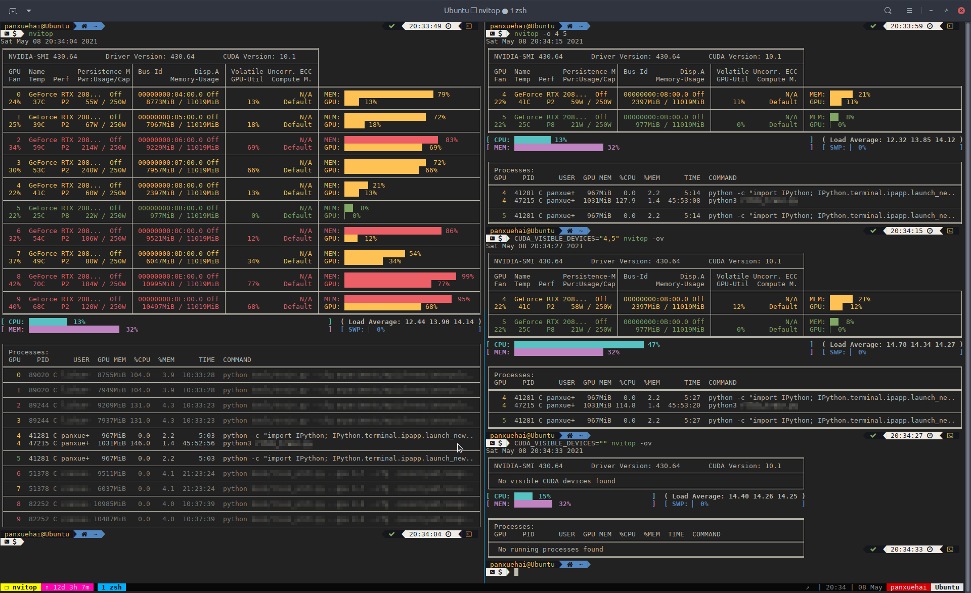The height and width of the screenshot is (593, 971).
Task: Click green checkmark beside 20:33:59 timestamp
Action: [873, 26]
